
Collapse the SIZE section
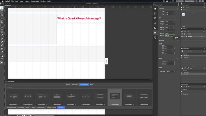click(177, 18)
